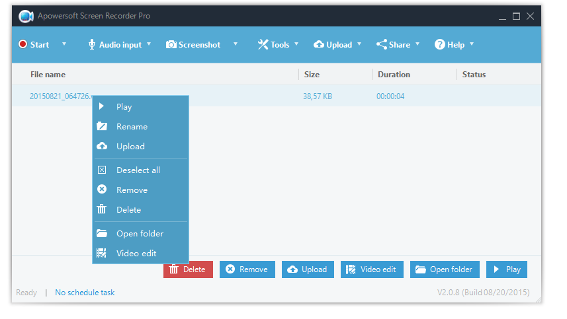Click the bottom Video edit button
Screen dimensions: 567x319
tap(372, 269)
